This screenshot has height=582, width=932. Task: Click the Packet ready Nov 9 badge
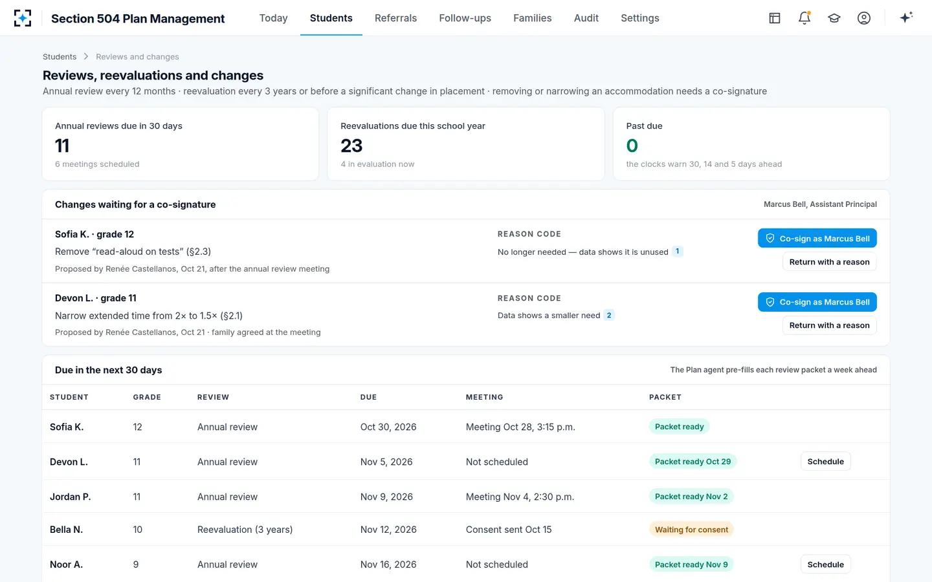click(x=691, y=565)
